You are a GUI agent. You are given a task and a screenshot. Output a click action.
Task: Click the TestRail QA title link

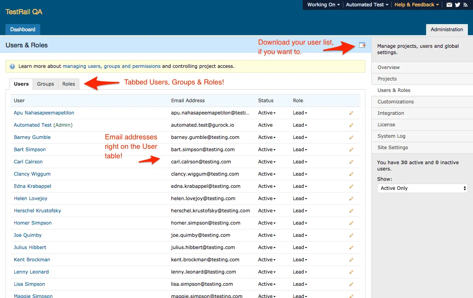coord(24,12)
